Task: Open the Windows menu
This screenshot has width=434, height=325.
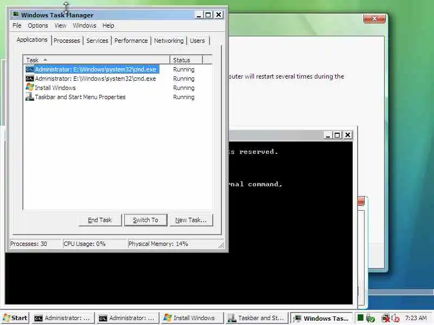Action: 85,25
